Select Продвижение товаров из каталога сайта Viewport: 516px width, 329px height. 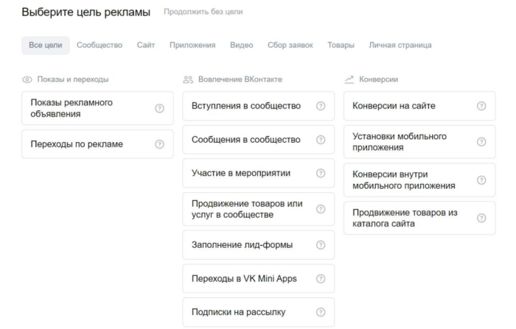coord(419,218)
